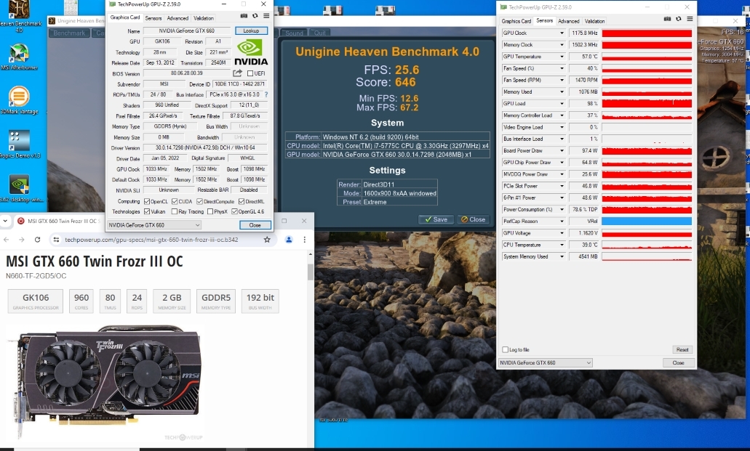Open Heaven Benchmark 4.0 desktop shortcut
The width and height of the screenshot is (750, 451).
[19, 15]
